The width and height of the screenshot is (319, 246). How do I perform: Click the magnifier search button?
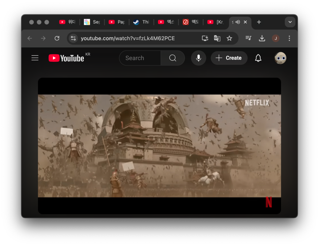[x=173, y=58]
